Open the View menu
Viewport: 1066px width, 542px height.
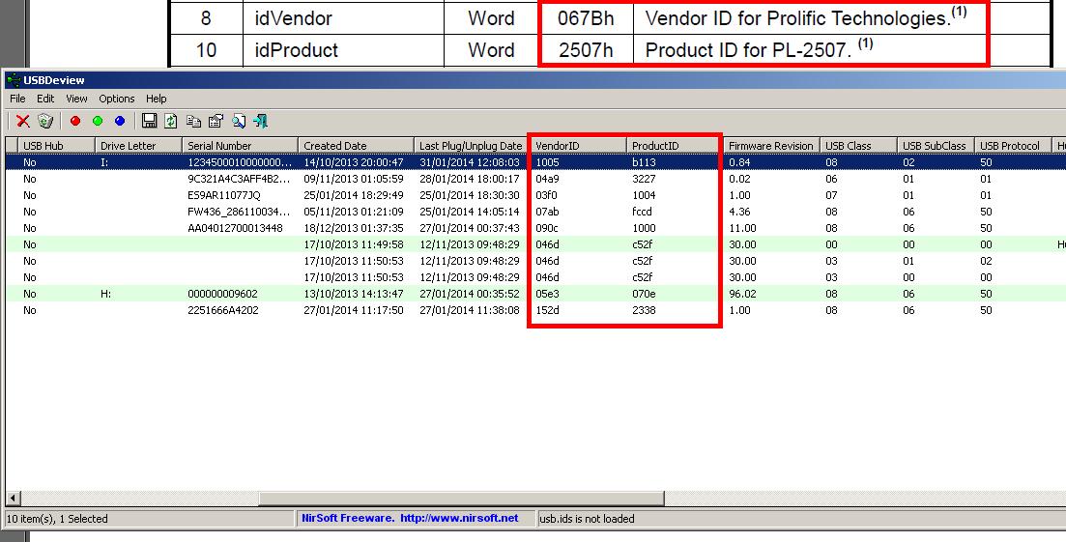[76, 99]
